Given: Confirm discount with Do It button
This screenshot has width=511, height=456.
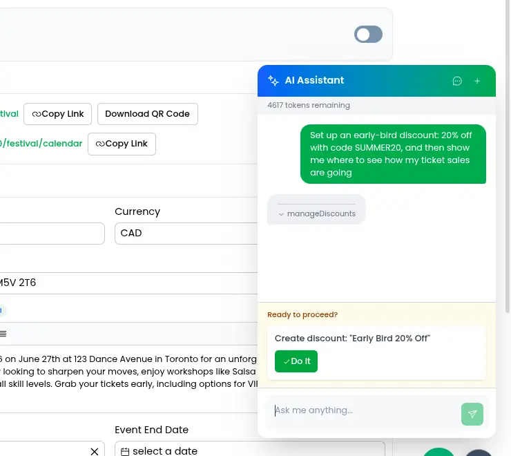Looking at the screenshot, I should pos(296,361).
